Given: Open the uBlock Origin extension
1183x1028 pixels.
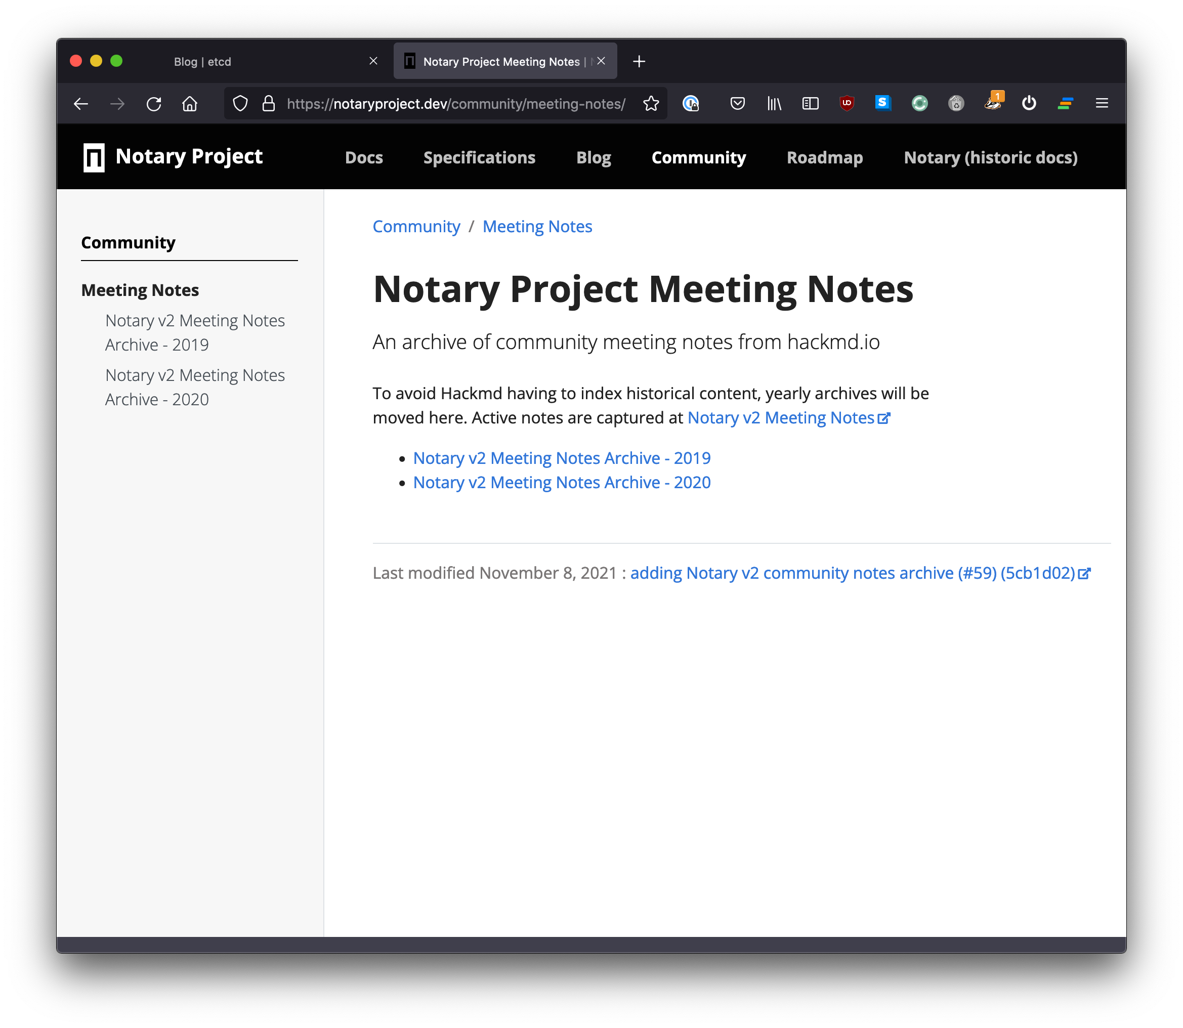Looking at the screenshot, I should (x=846, y=103).
